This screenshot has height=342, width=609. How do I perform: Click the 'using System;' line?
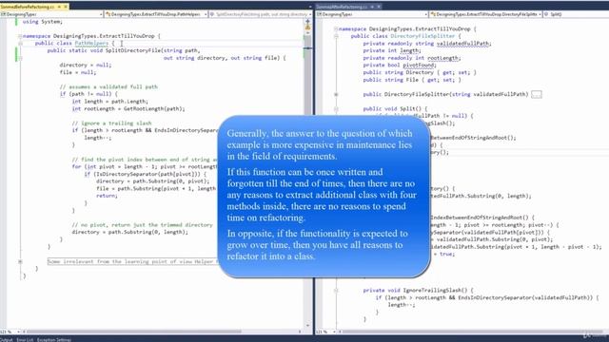pyautogui.click(x=42, y=22)
